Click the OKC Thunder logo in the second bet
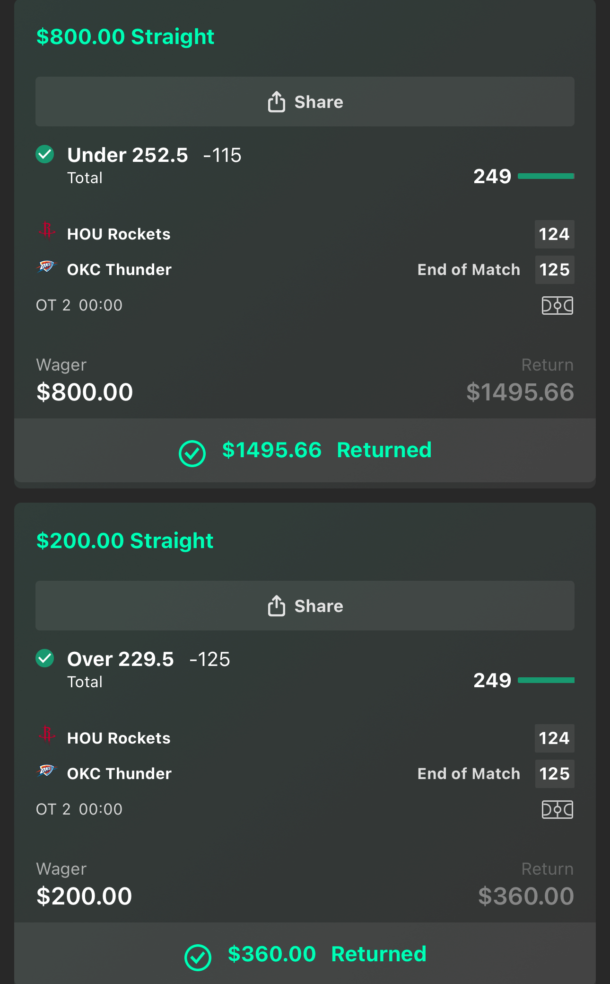The height and width of the screenshot is (984, 610). [46, 771]
